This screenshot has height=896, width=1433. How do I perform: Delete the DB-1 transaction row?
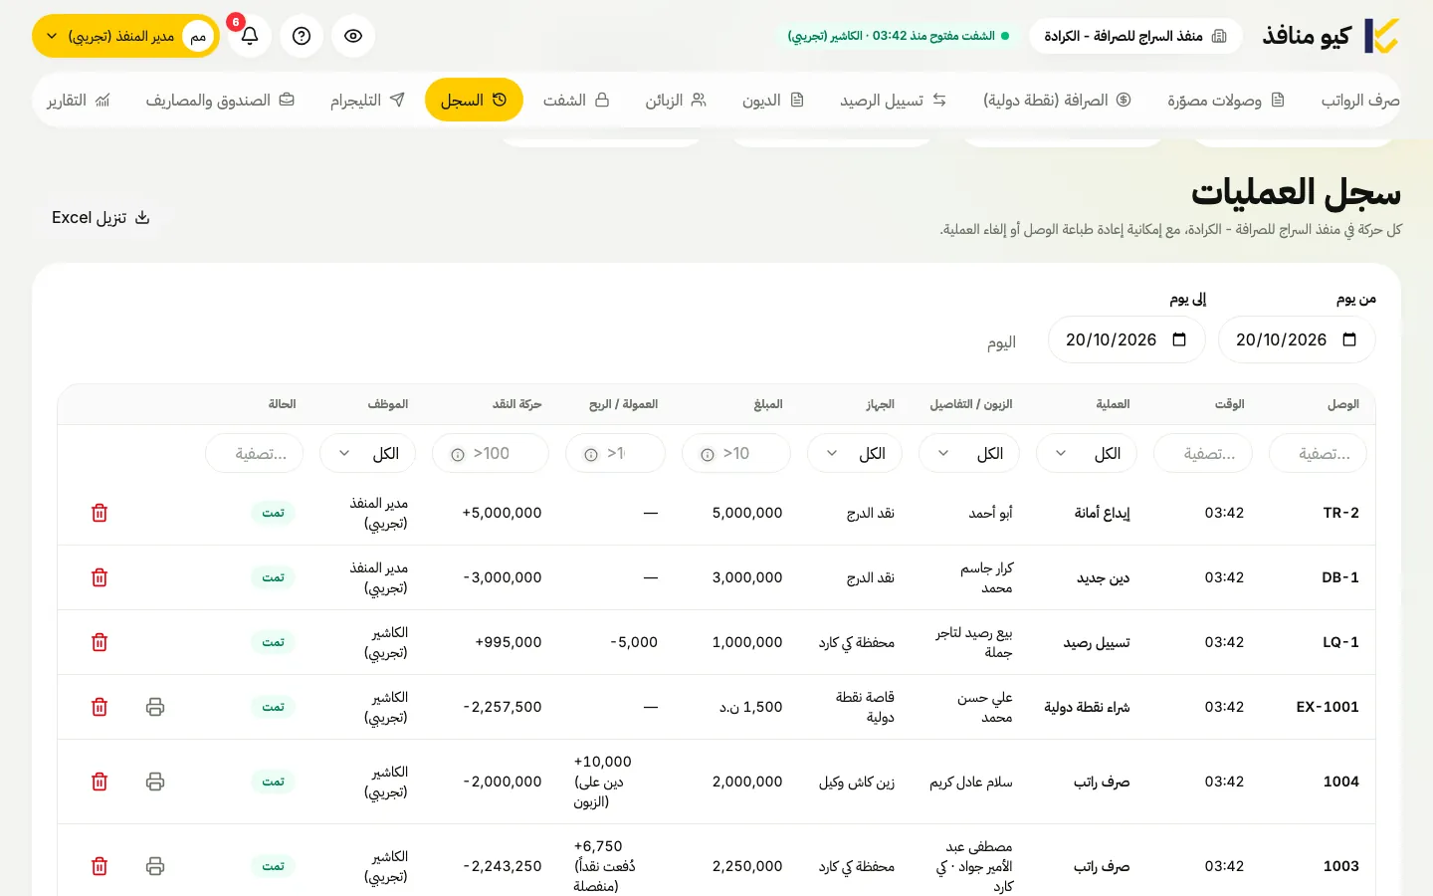pos(100,577)
